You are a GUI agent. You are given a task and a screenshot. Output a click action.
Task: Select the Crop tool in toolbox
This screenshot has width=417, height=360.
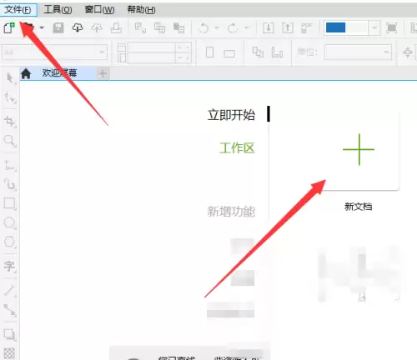click(10, 122)
